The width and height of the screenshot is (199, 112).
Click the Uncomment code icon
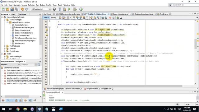(121, 18)
